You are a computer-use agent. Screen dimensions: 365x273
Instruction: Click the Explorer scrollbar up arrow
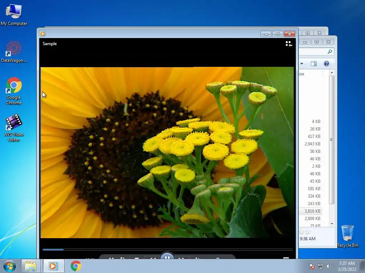click(x=332, y=73)
